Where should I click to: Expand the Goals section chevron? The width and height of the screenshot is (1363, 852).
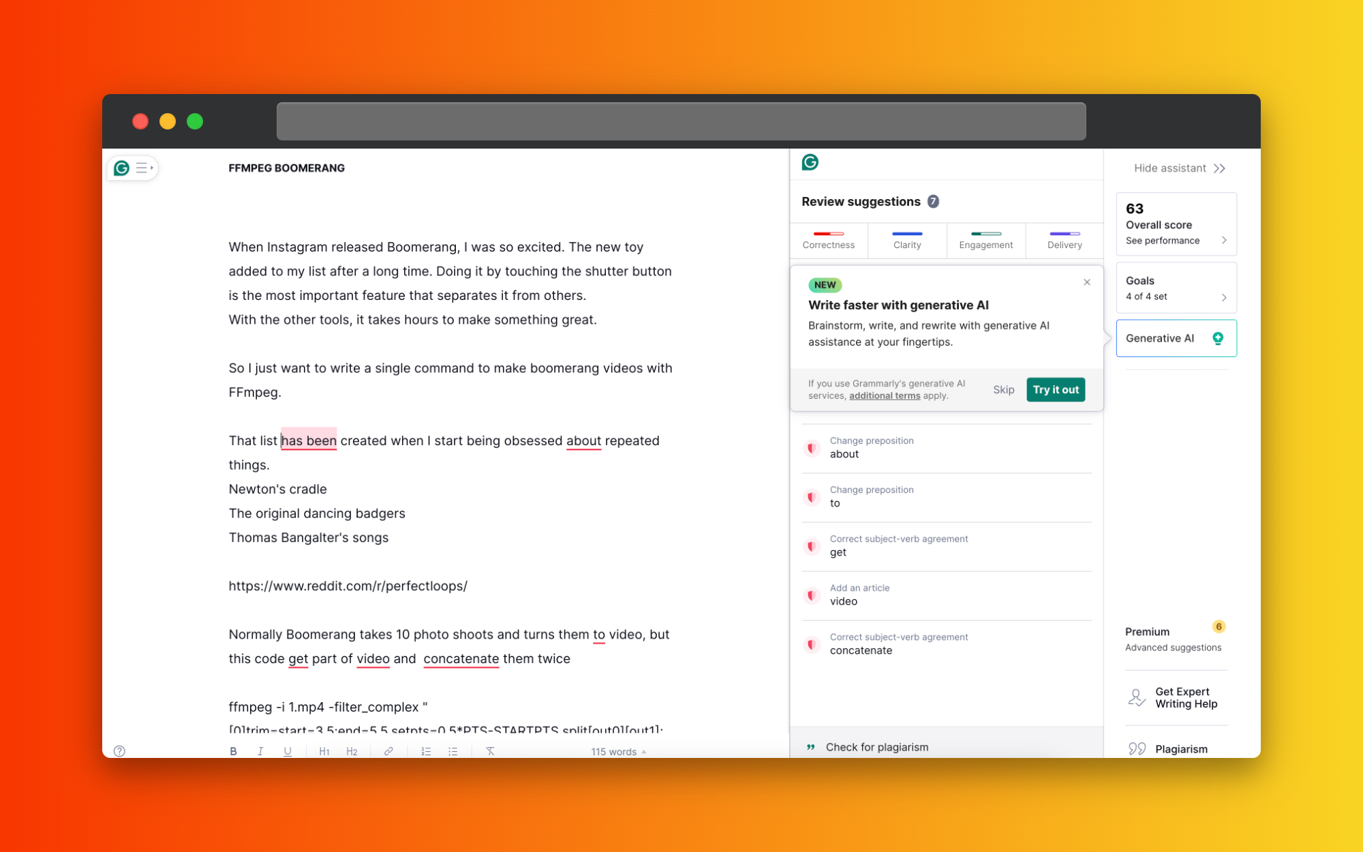point(1224,296)
